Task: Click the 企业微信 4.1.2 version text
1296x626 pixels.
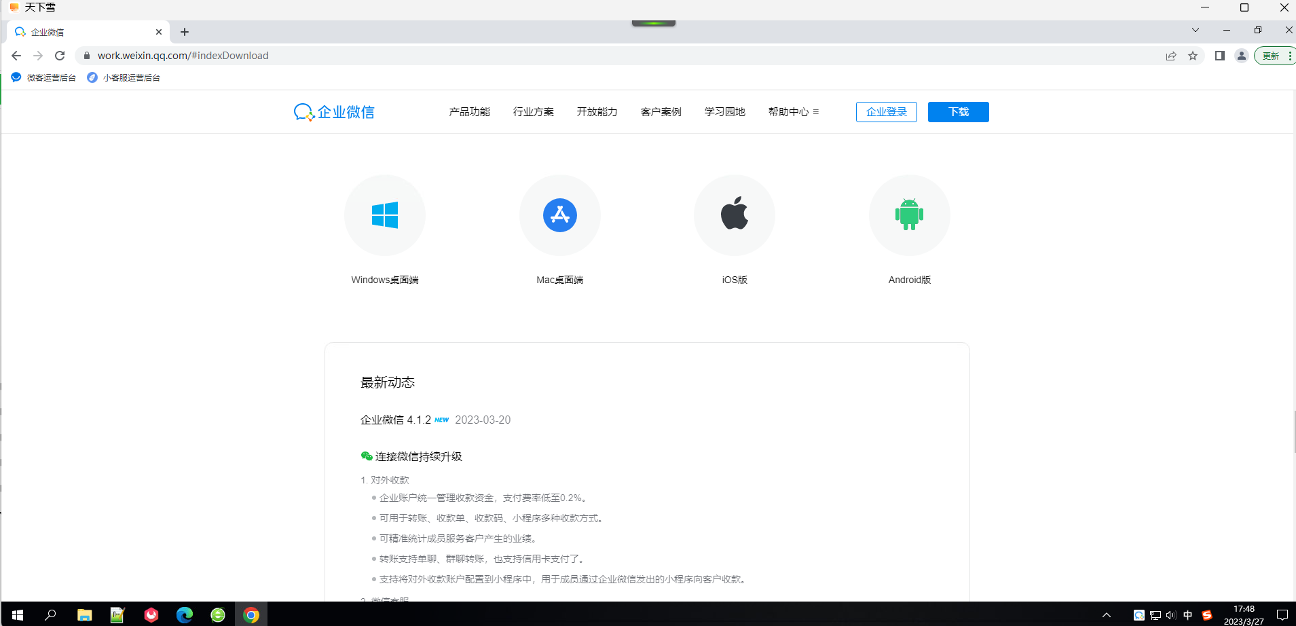Action: point(396,420)
